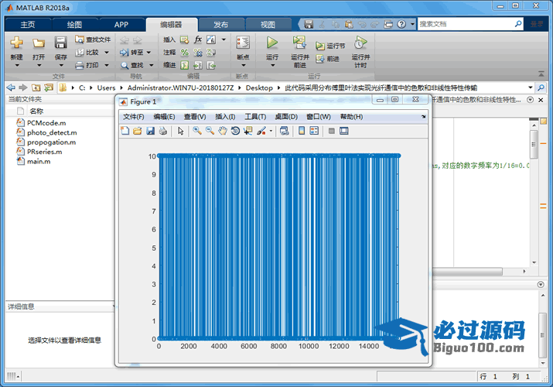Click the Back arrow in address bar
The height and width of the screenshot is (387, 553).
point(11,87)
